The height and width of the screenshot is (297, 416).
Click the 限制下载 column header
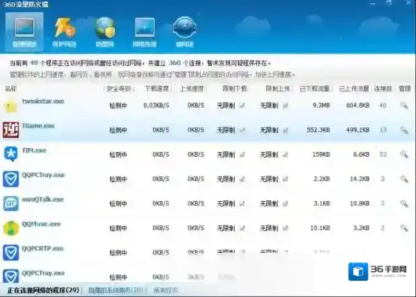click(x=235, y=89)
